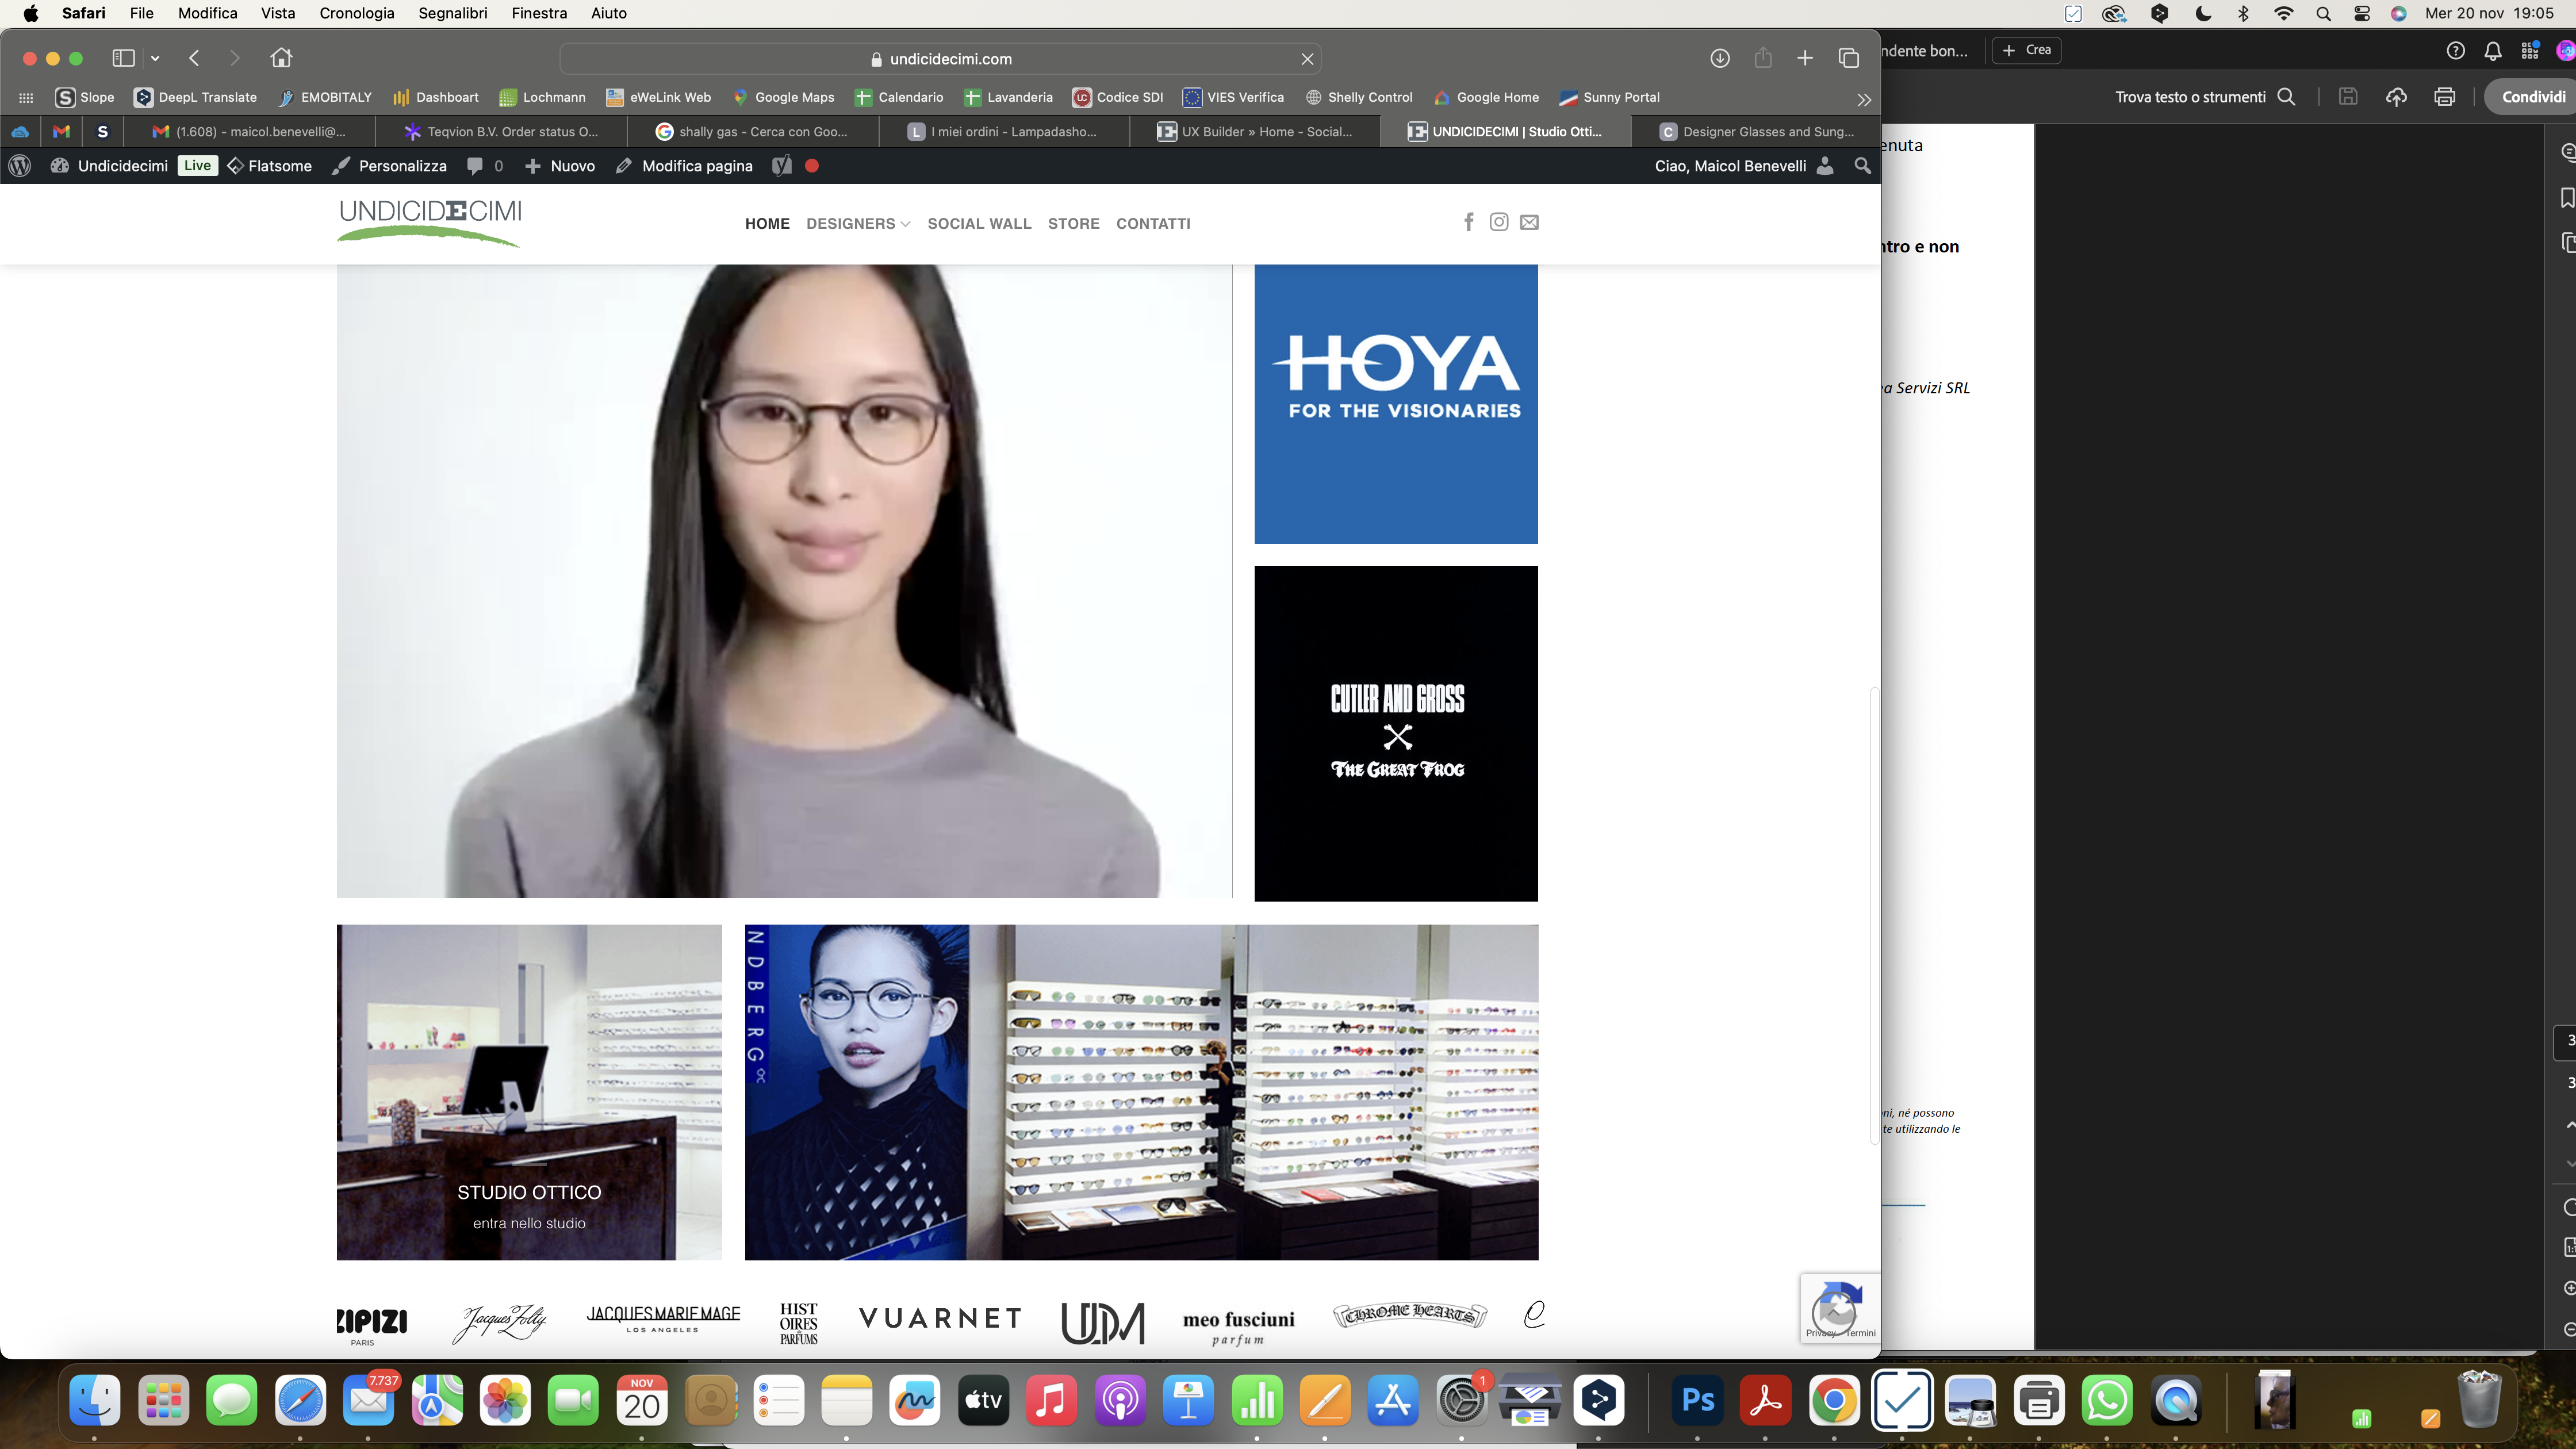Open Flatsome menu in admin bar
This screenshot has width=2576, height=1449.
pyautogui.click(x=270, y=166)
